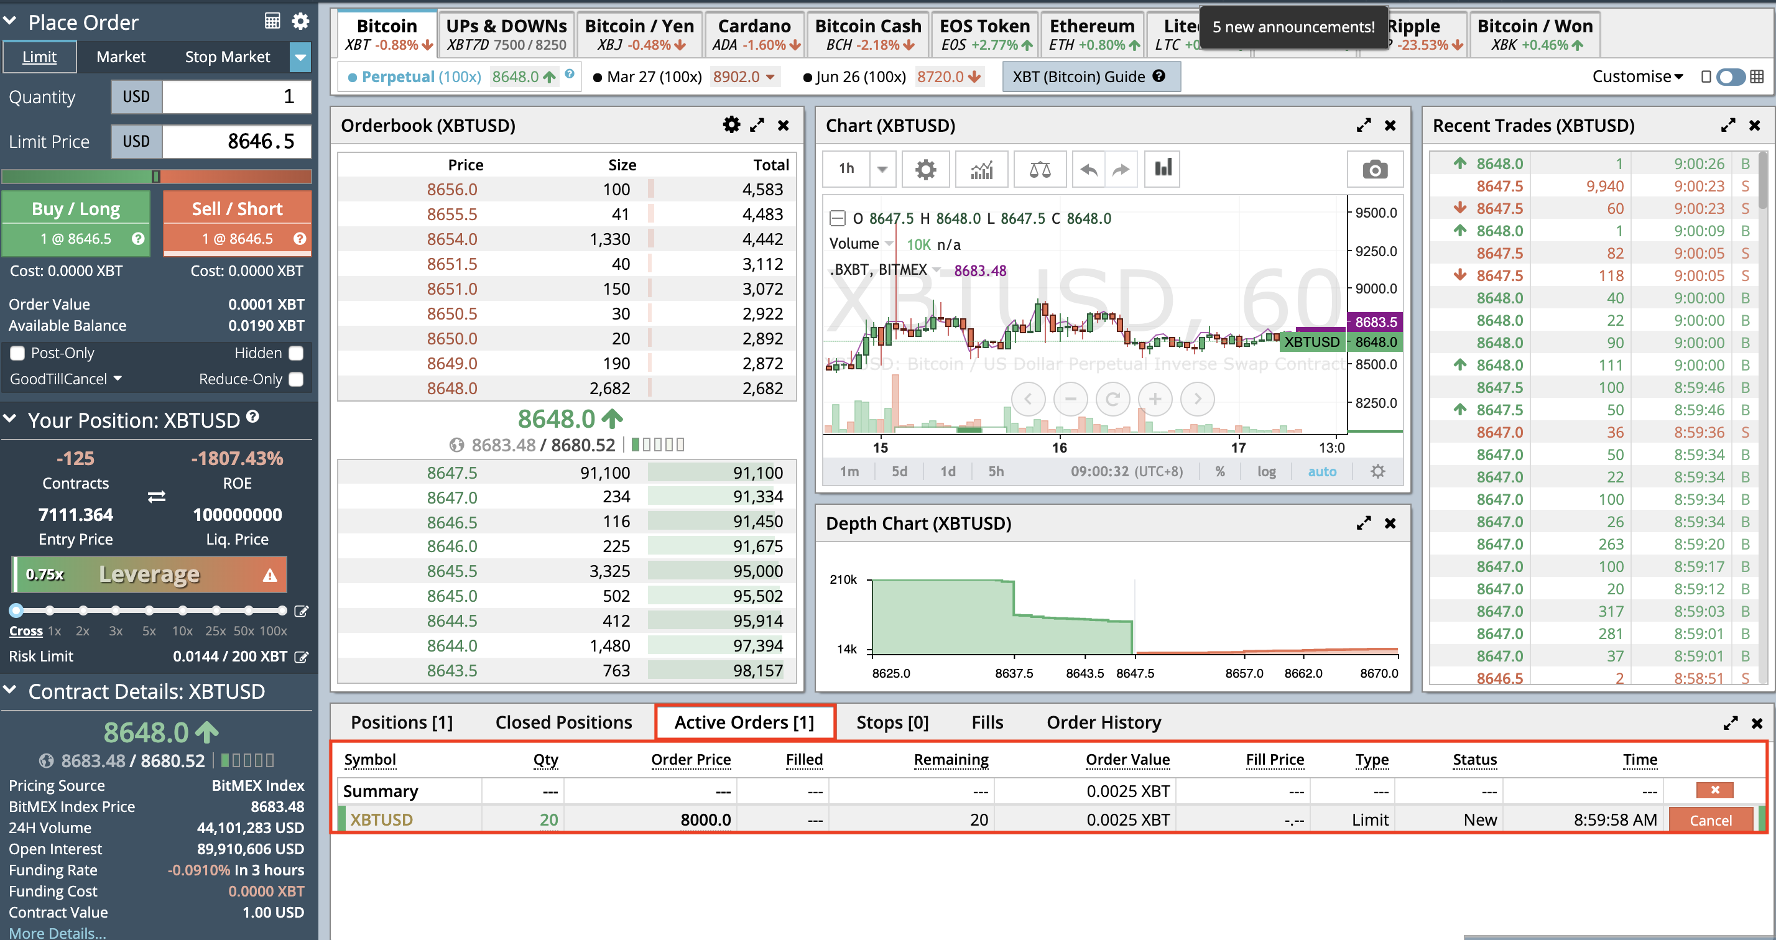Open the GoodTillCancel dropdown
The image size is (1776, 940).
(65, 379)
